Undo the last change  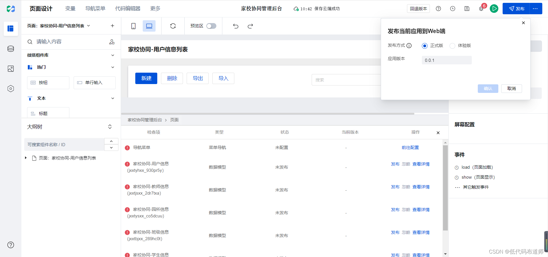point(235,26)
